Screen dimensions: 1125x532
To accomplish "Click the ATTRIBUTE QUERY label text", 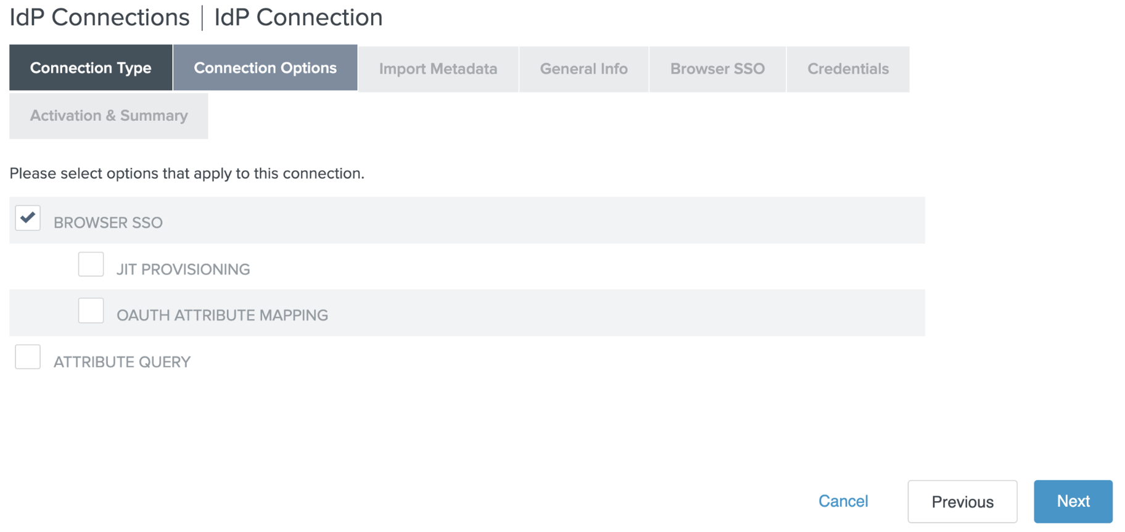I will (x=122, y=362).
